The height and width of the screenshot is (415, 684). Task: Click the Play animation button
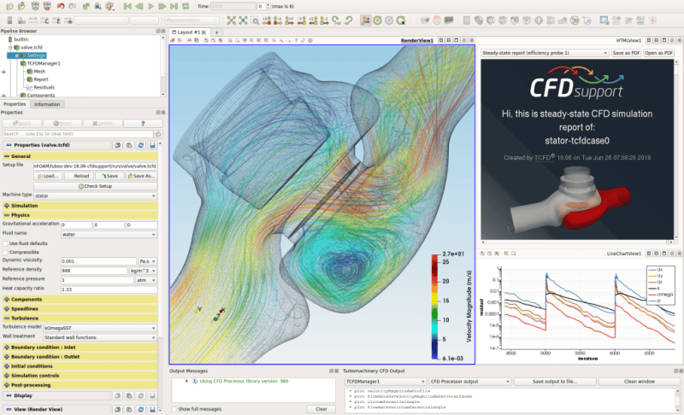pos(151,6)
